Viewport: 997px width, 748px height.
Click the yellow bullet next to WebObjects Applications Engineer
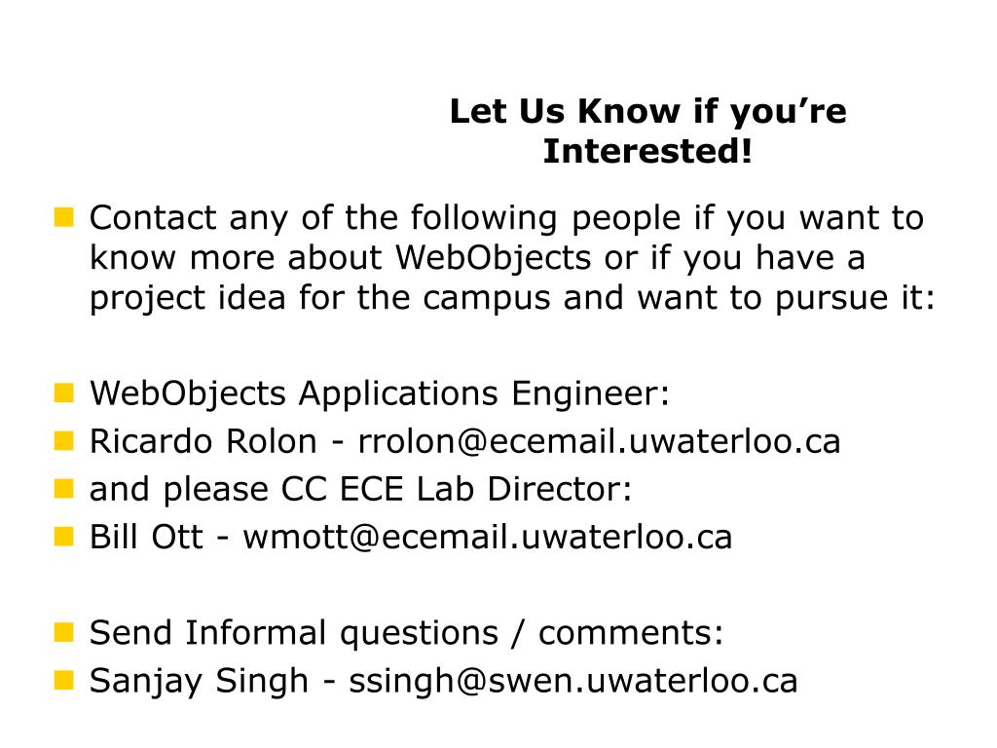[64, 393]
